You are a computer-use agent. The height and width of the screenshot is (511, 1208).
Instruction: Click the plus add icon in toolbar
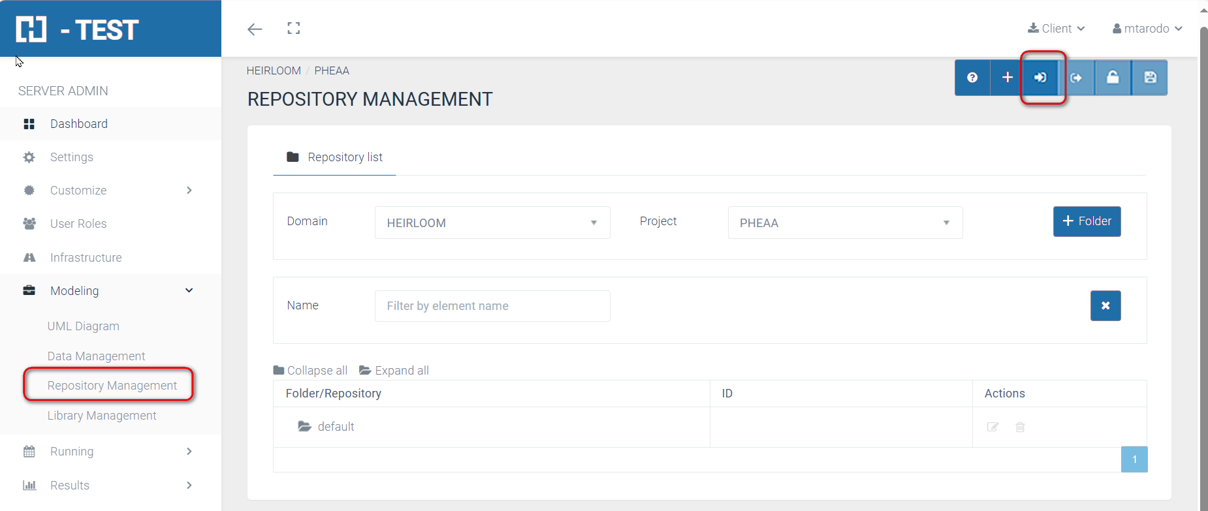(x=1008, y=78)
